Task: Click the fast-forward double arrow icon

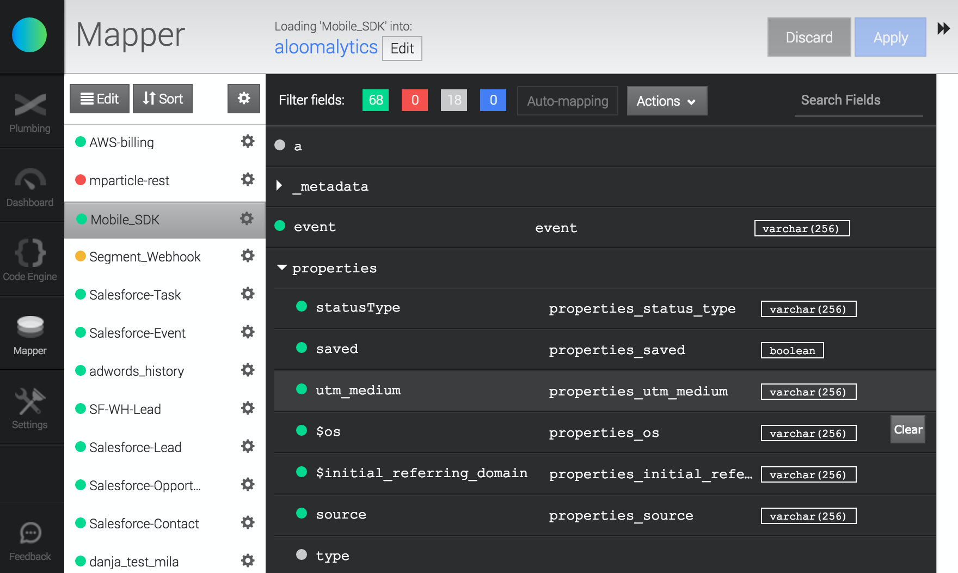Action: [x=943, y=28]
